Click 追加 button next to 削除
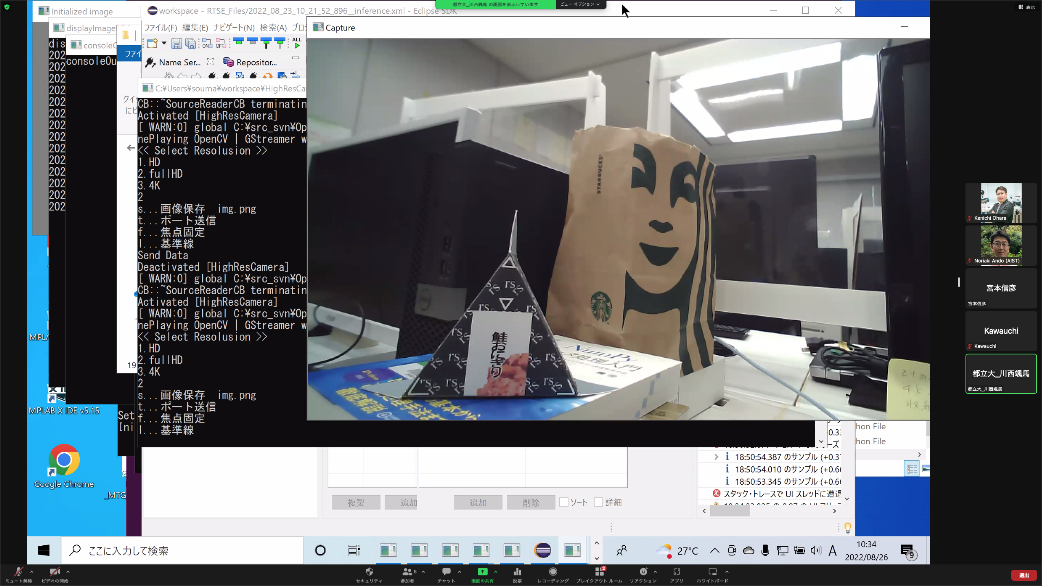1042x586 pixels. click(478, 503)
